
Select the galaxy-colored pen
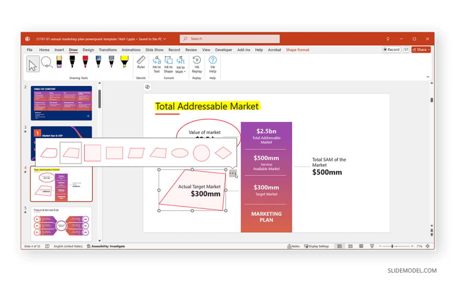pyautogui.click(x=98, y=62)
